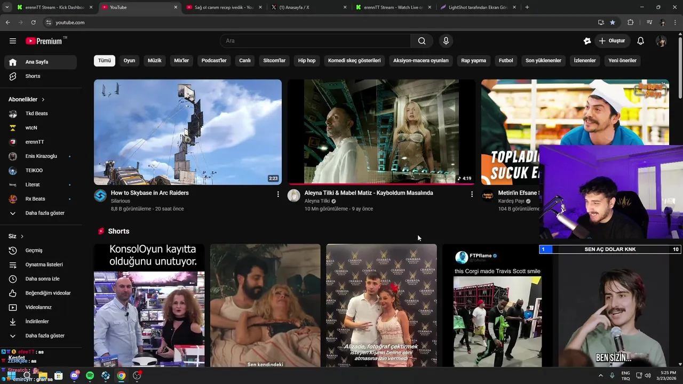This screenshot has width=683, height=384.
Task: Show hidden system tray icons
Action: click(601, 375)
